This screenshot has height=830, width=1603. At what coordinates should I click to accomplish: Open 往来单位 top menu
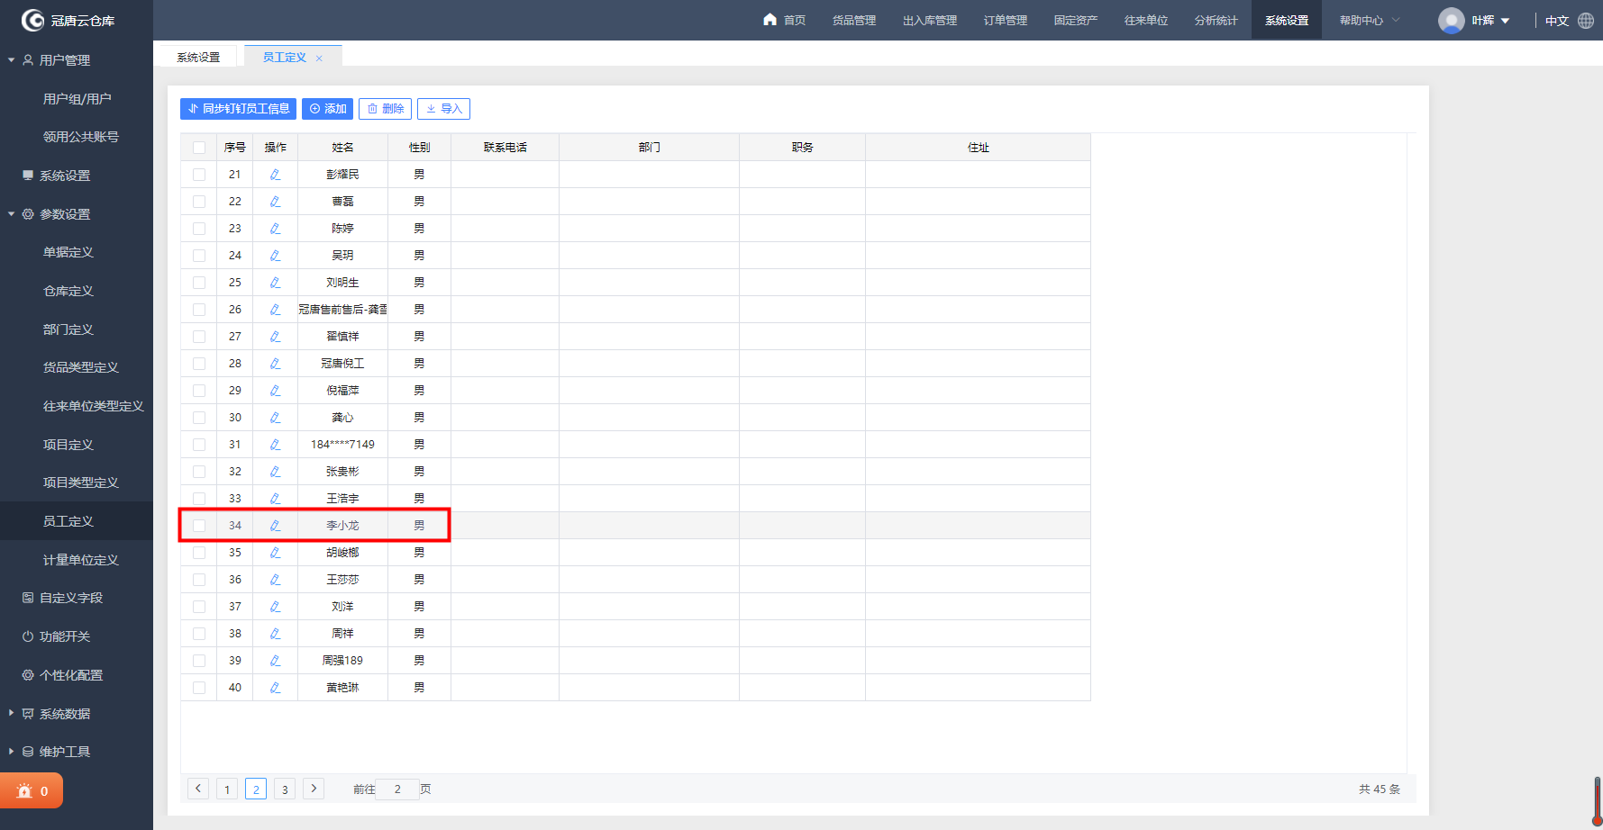pos(1146,20)
